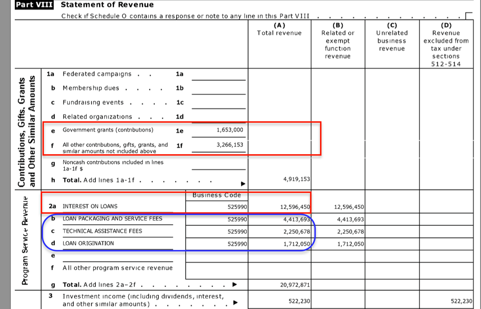The height and width of the screenshot is (309, 481).
Task: Click investment income 522,230 in column D
Action: point(461,301)
